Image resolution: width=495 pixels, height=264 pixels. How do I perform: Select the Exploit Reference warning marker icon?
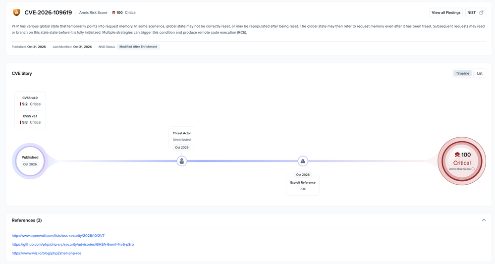303,161
